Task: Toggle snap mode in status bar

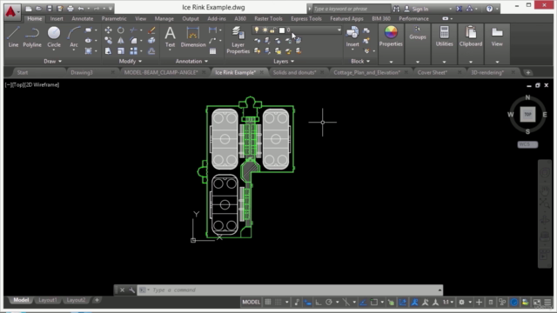Action: click(278, 302)
